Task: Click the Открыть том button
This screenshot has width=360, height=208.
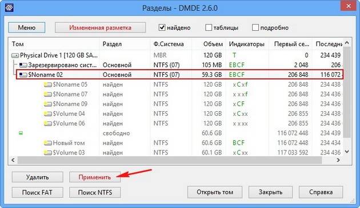Action: (x=215, y=192)
